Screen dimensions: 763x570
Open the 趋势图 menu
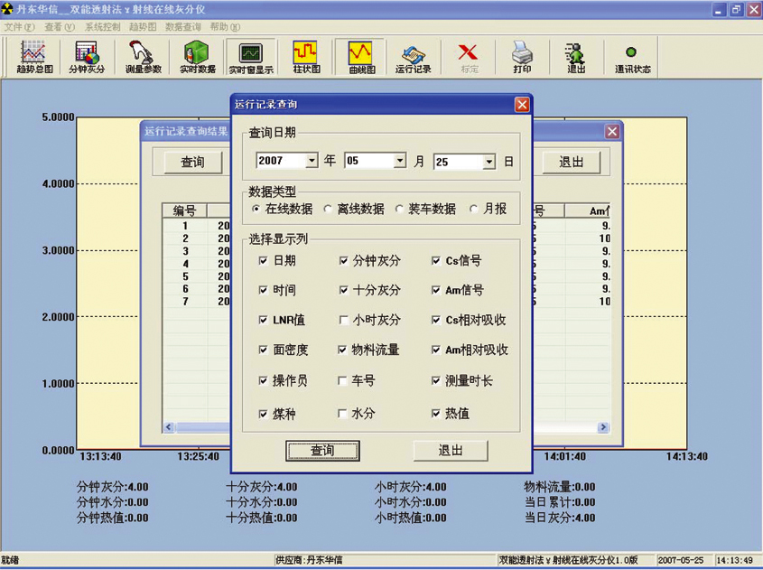click(143, 27)
